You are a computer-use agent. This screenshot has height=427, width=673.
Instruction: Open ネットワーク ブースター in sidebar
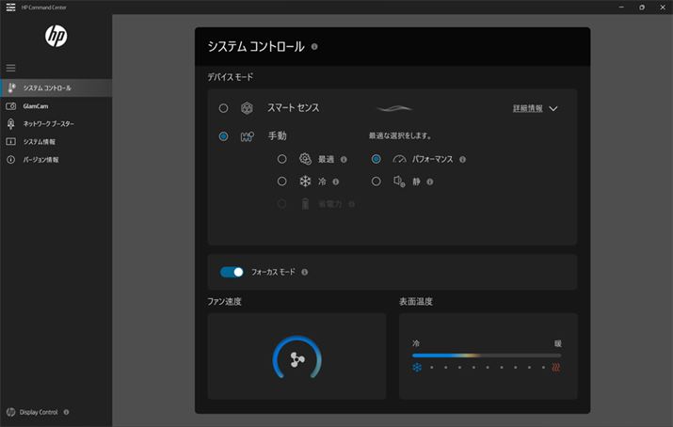click(56, 123)
